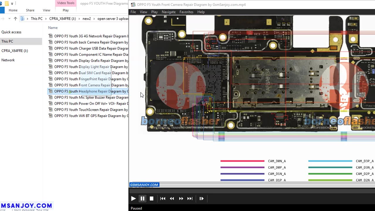This screenshot has width=375, height=211.
Task: Click This PC in the address bar path
Action: [37, 18]
